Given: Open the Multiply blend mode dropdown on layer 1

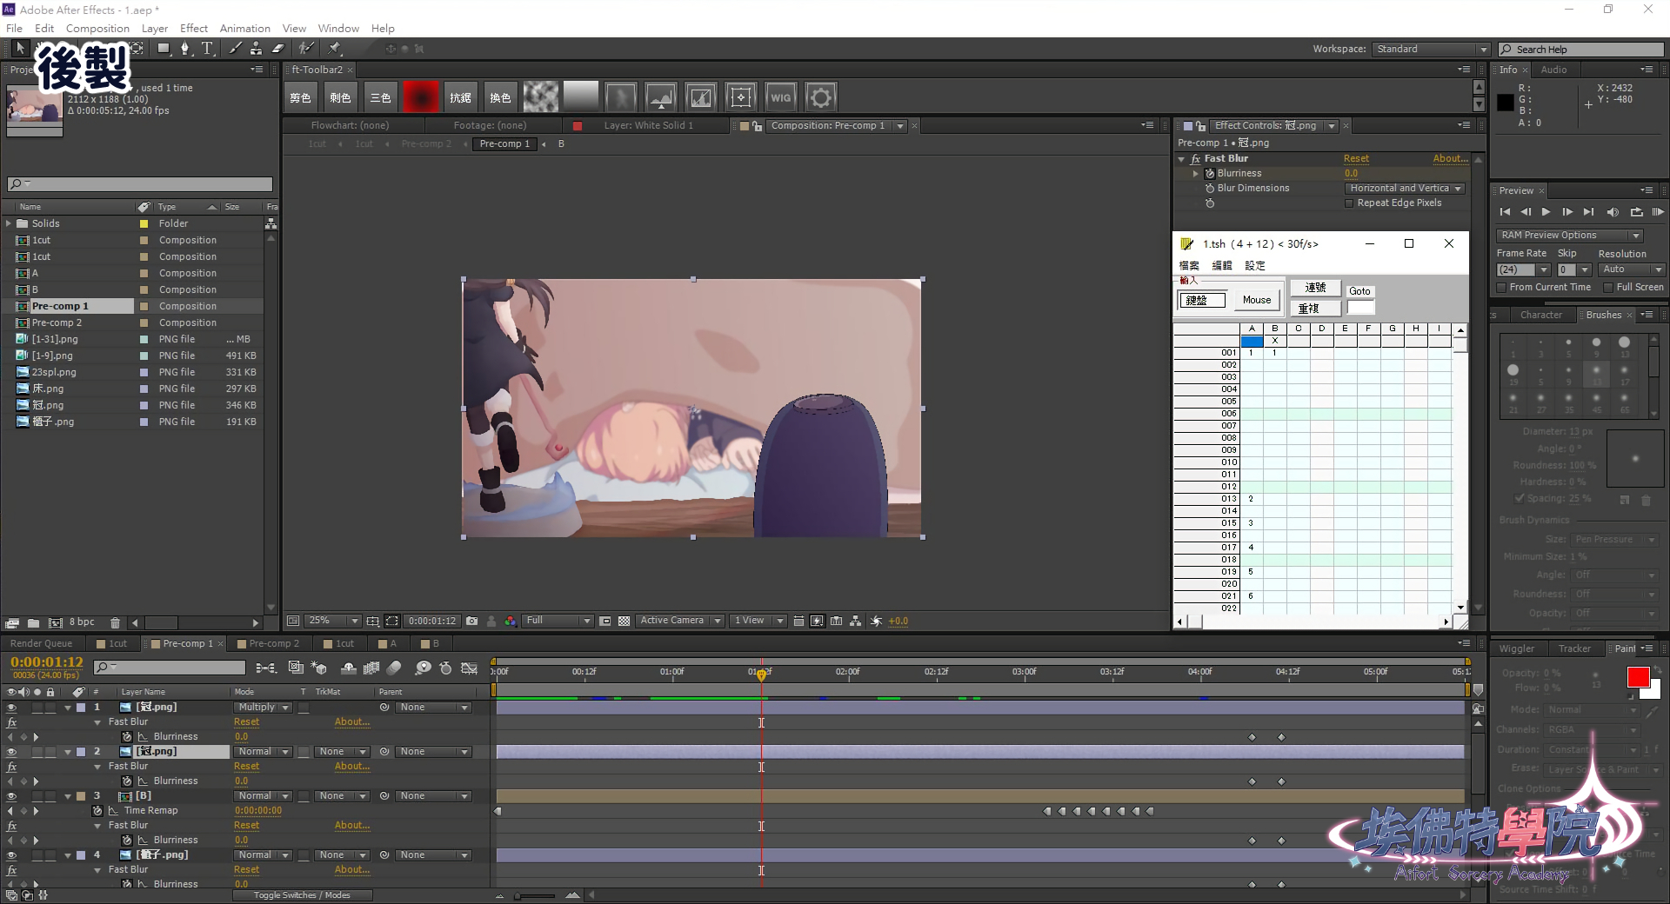Looking at the screenshot, I should (x=263, y=708).
